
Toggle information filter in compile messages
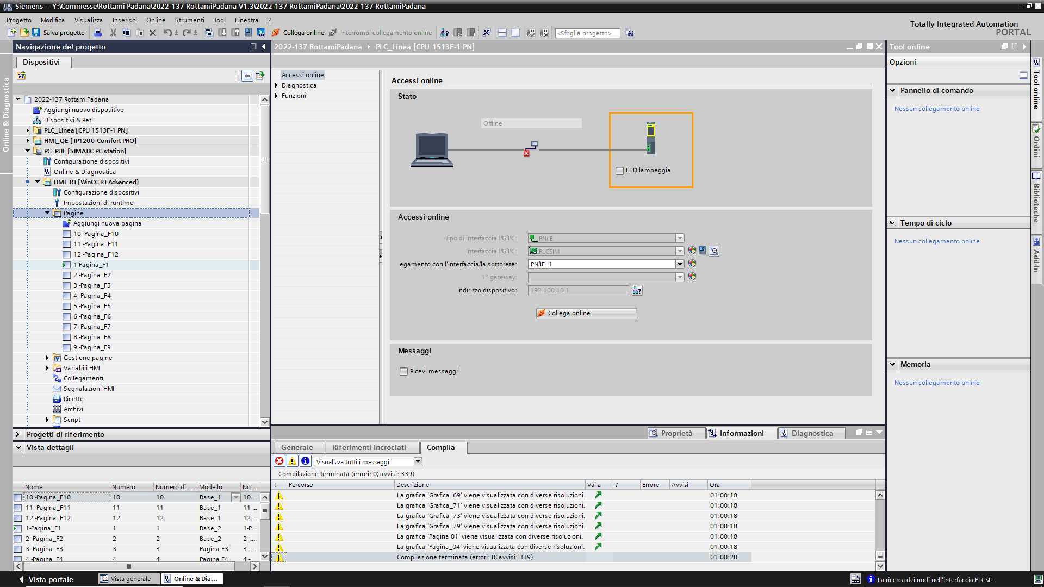(305, 461)
